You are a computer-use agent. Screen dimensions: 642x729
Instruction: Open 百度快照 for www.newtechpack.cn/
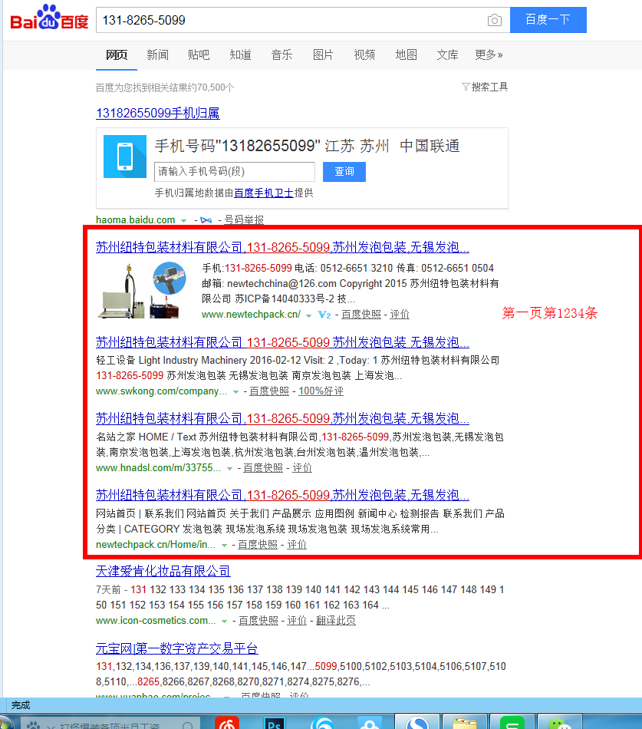pyautogui.click(x=361, y=315)
